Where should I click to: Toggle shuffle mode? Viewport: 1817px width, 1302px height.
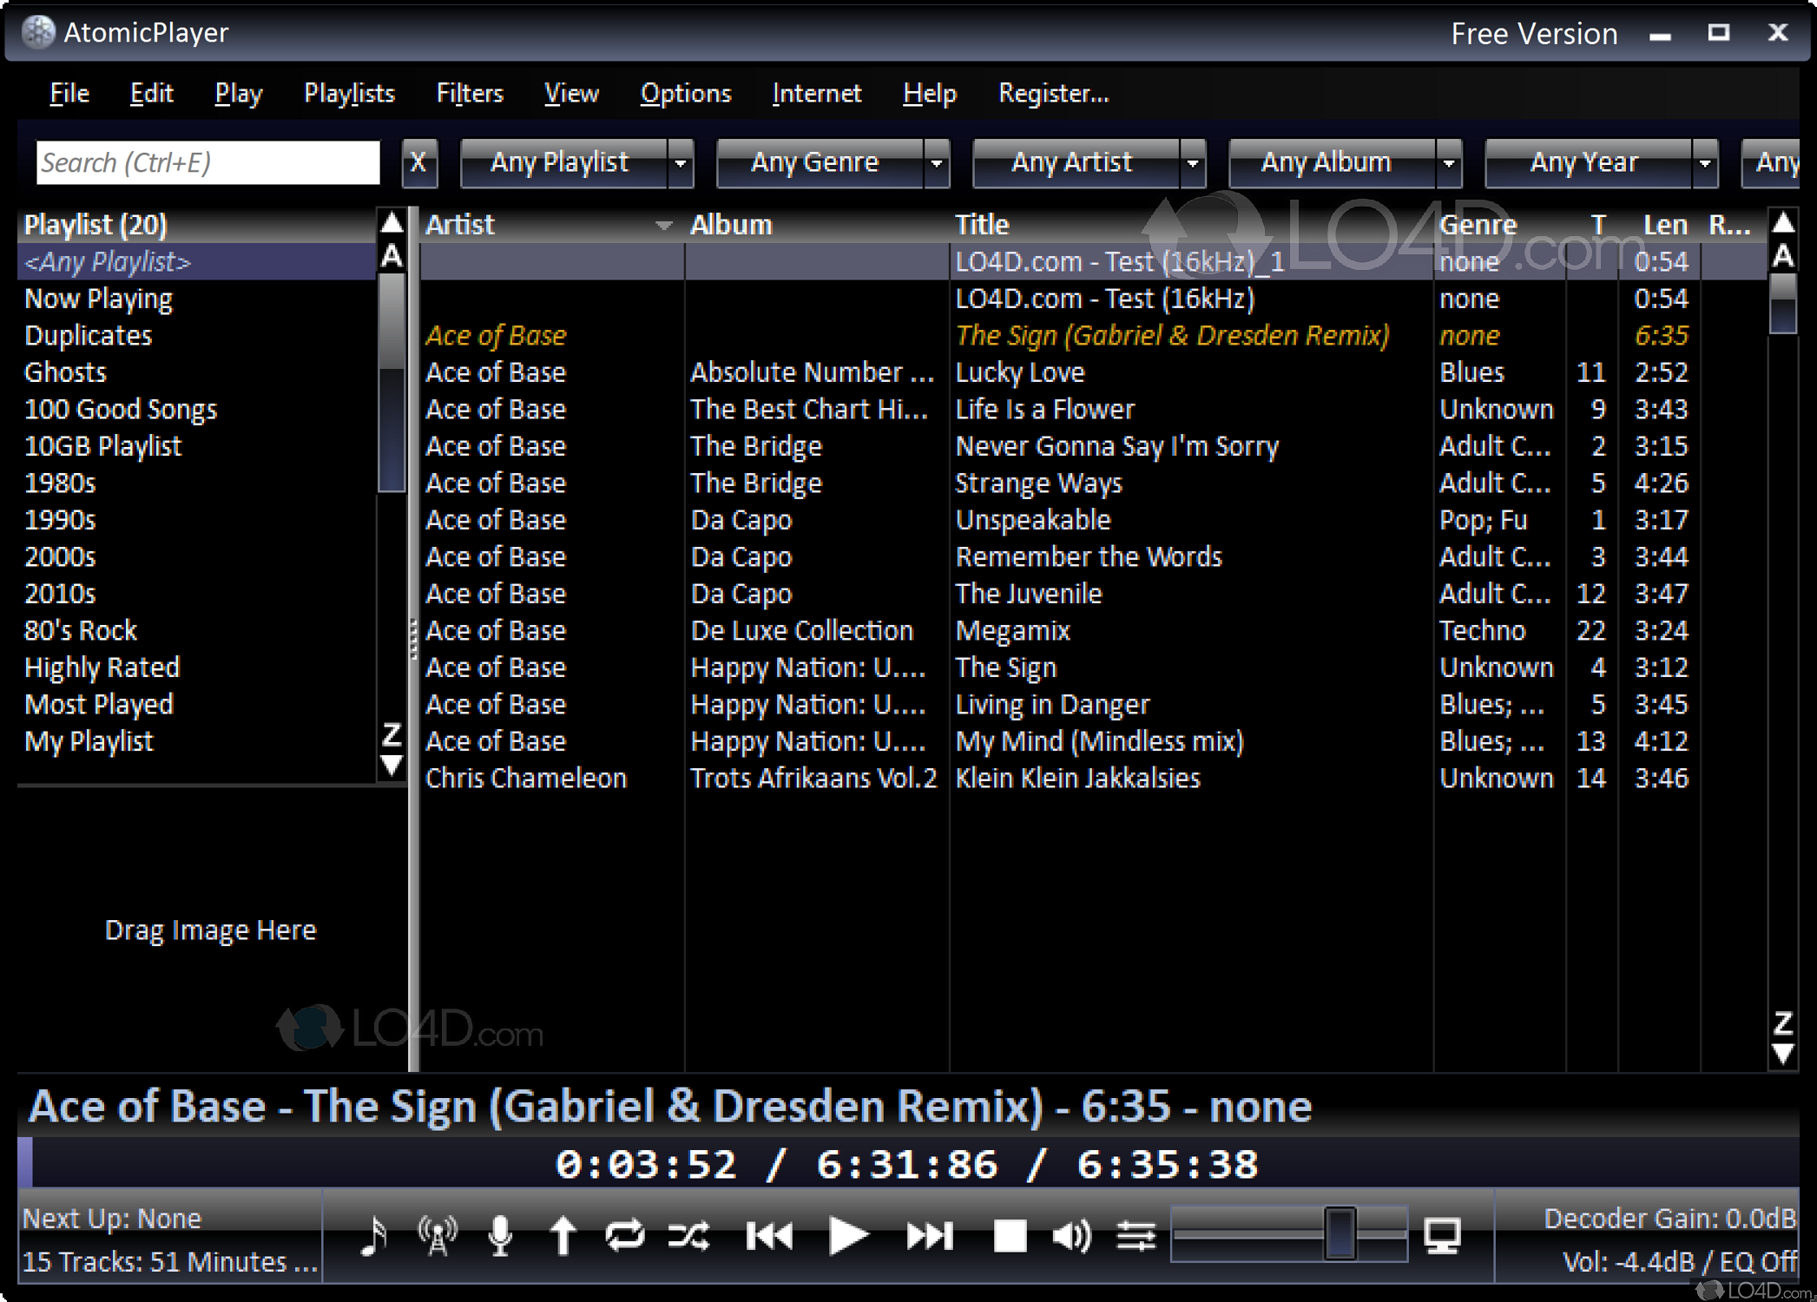pos(688,1235)
